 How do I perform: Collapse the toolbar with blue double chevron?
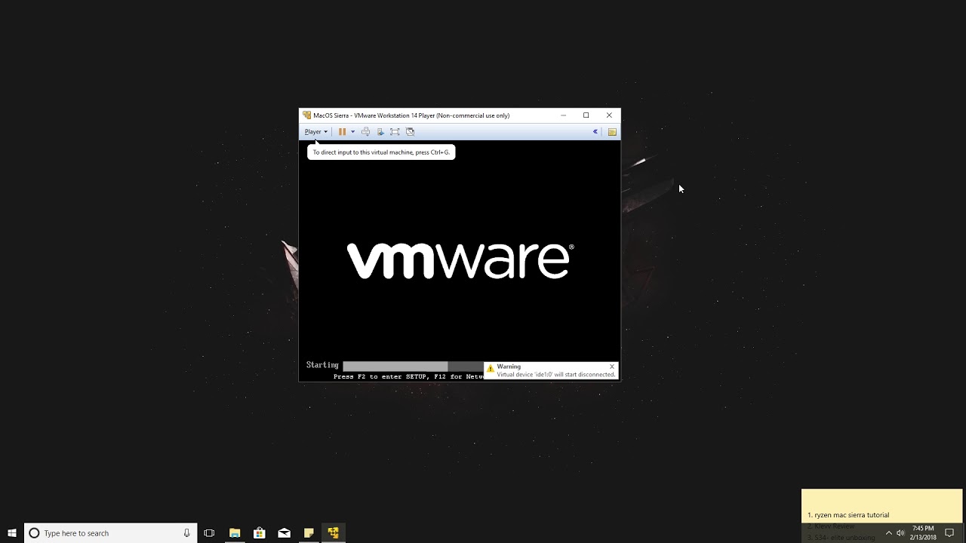(x=595, y=132)
